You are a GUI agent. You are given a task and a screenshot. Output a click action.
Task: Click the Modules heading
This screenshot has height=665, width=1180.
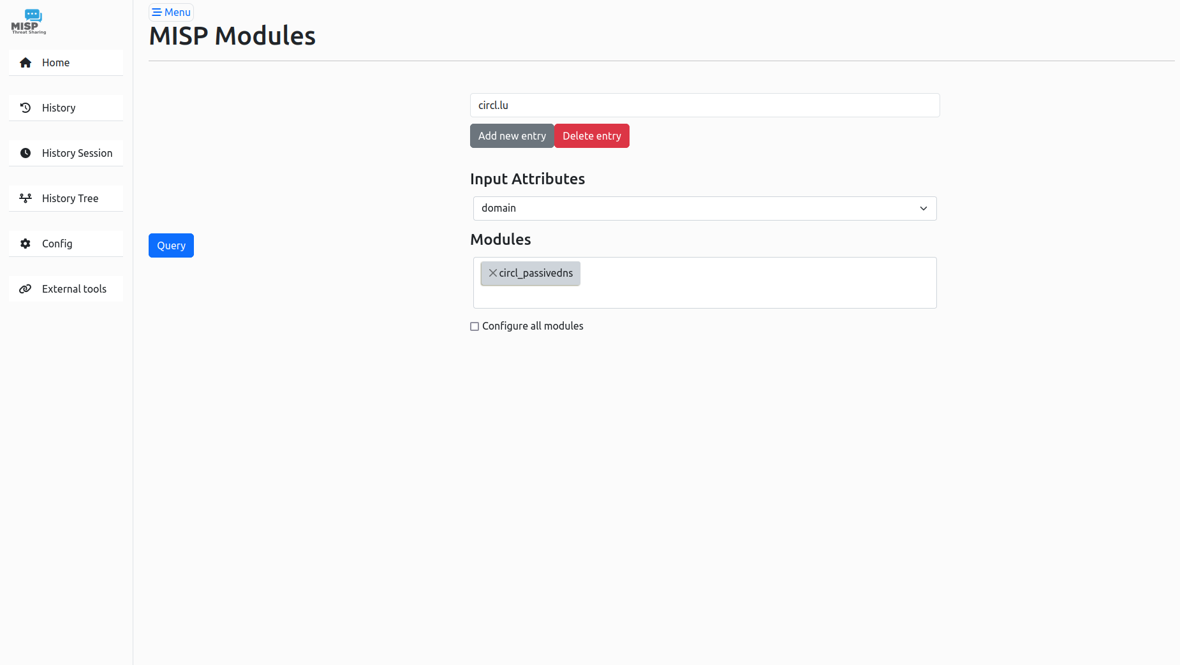[501, 240]
